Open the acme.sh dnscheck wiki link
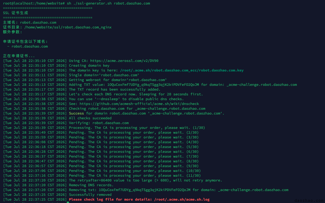Image resolution: width=325 pixels, height=203 pixels. [x=139, y=104]
